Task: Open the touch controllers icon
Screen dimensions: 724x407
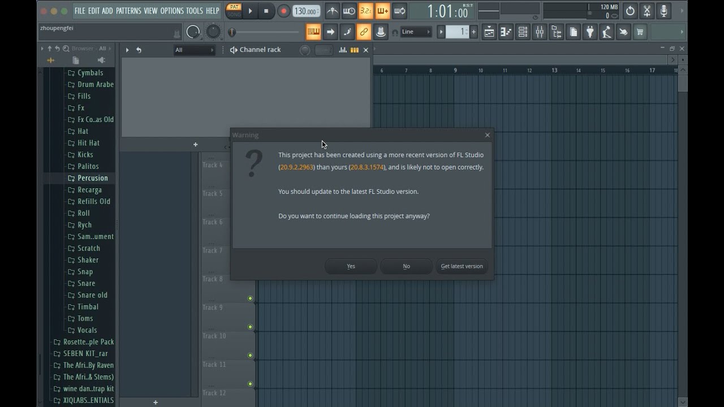Action: (x=623, y=32)
